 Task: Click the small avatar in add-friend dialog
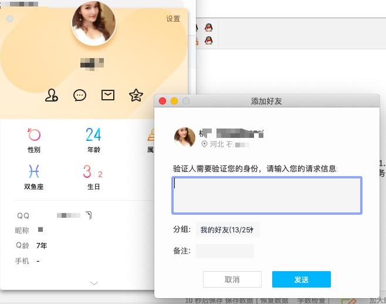tap(184, 137)
